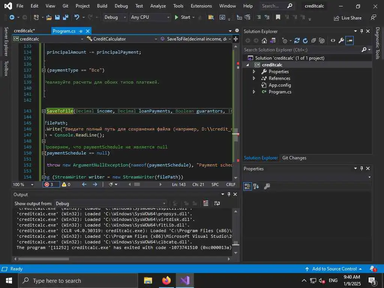Click the Save All icon
Image resolution: width=384 pixels, height=288 pixels.
coord(66,17)
